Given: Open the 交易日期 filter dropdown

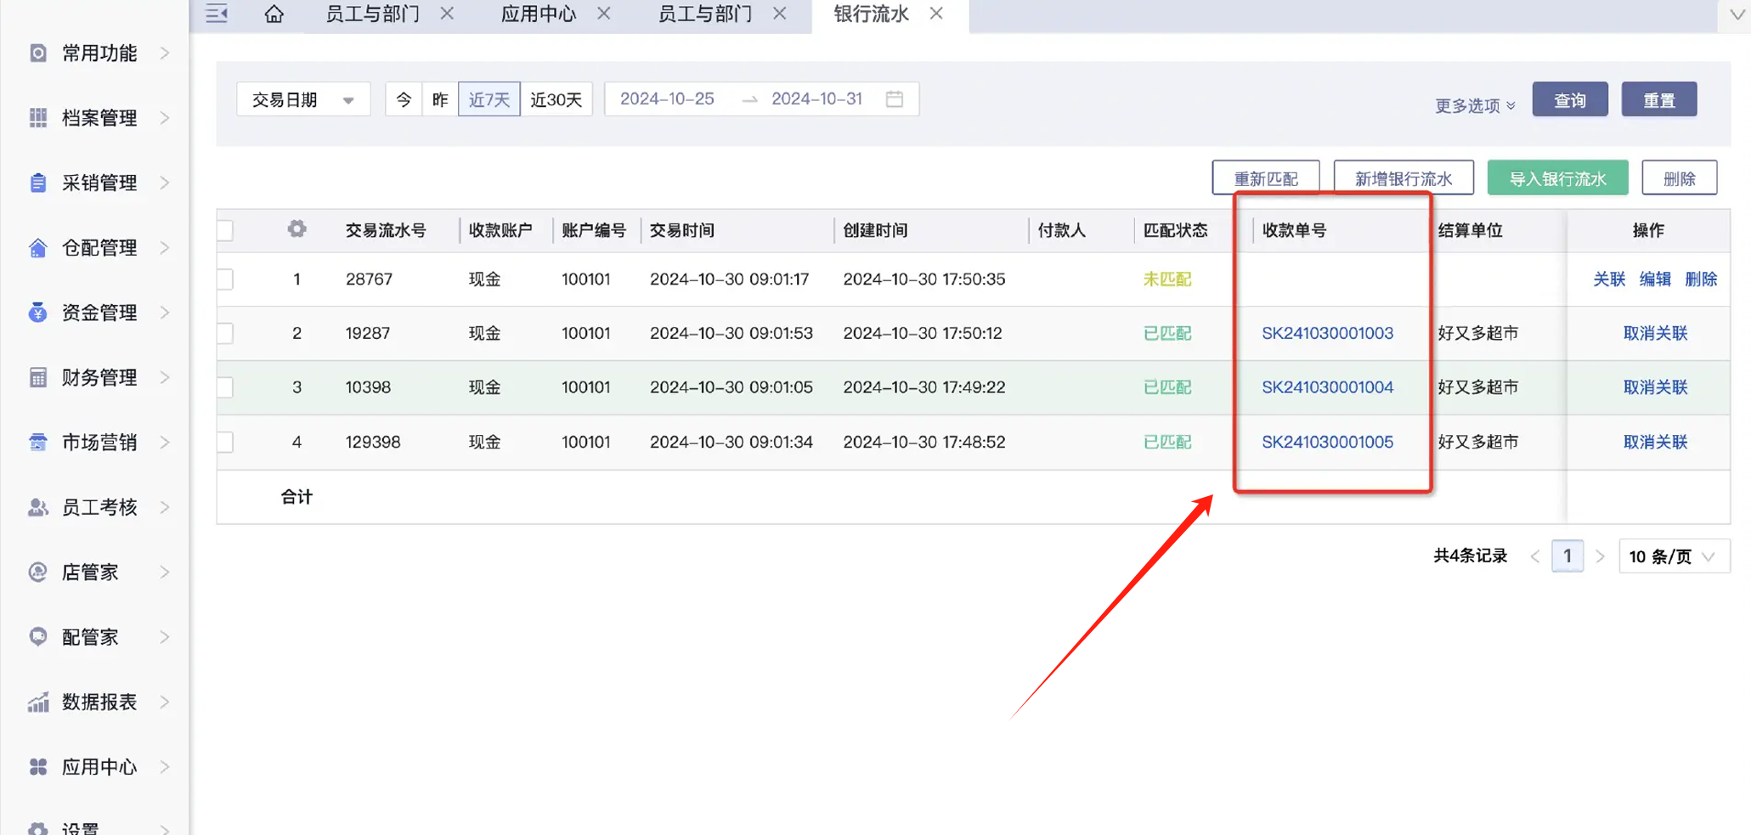Looking at the screenshot, I should 303,99.
